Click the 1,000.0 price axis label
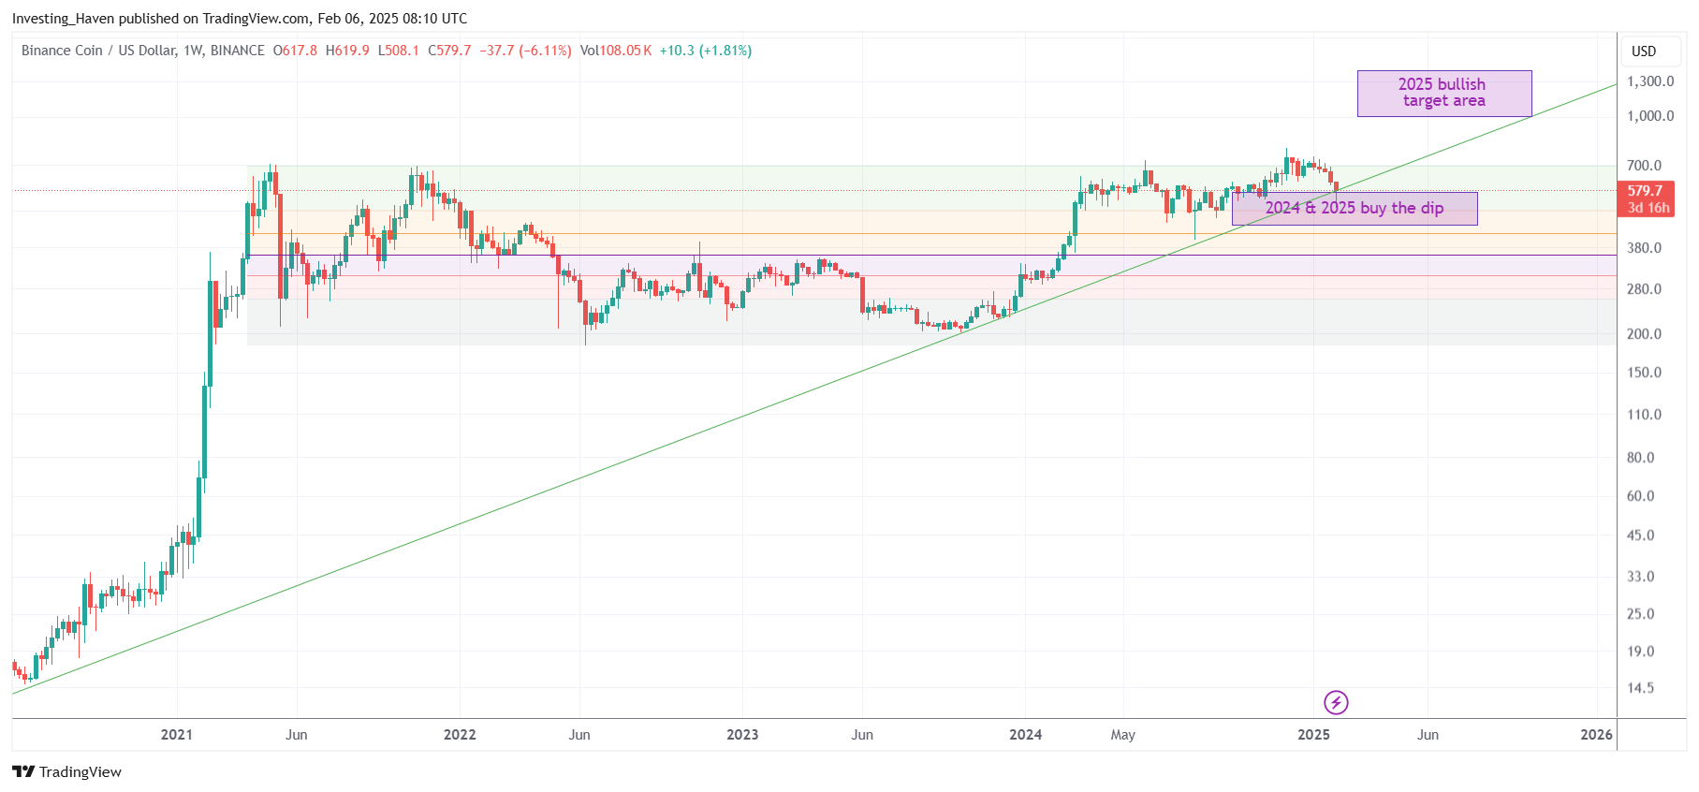1699x792 pixels. 1650,116
